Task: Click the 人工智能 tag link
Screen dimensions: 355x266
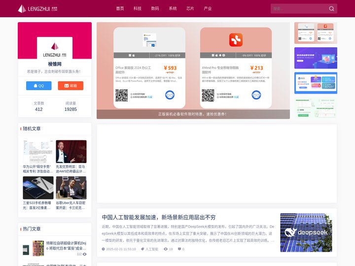Action: [x=152, y=249]
